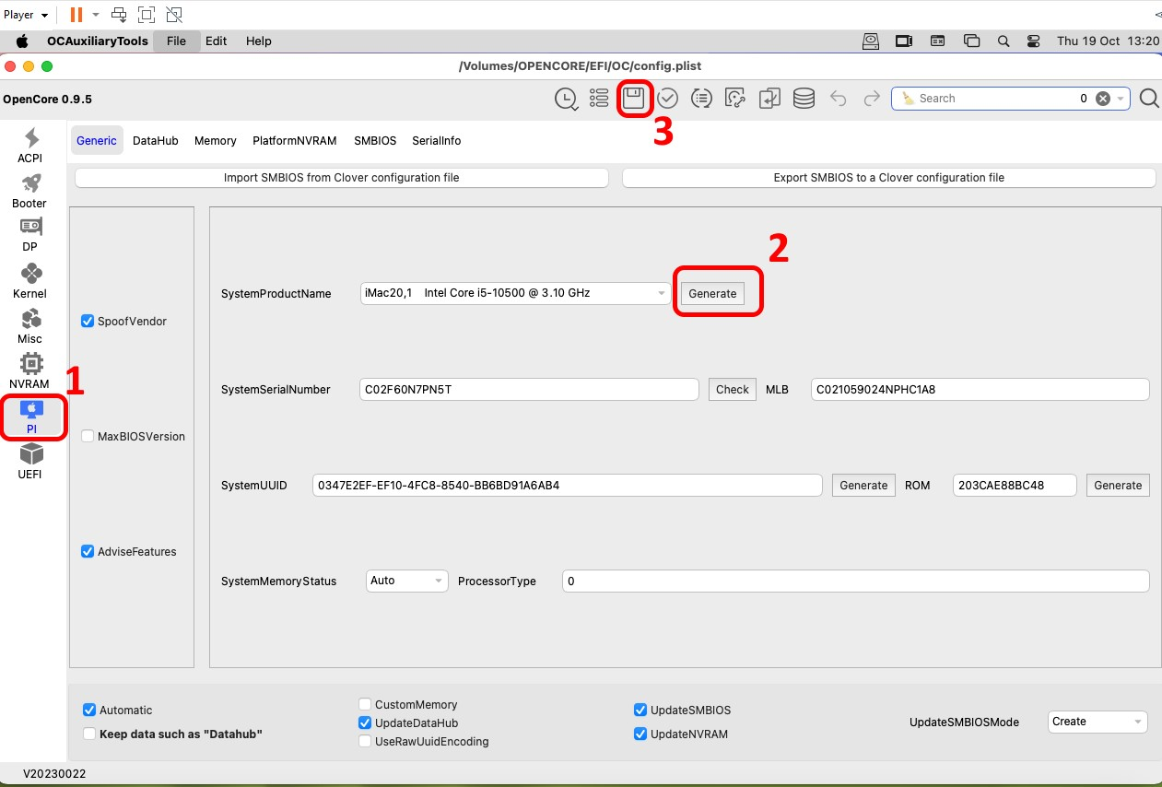This screenshot has height=787, width=1162.
Task: Click into the SystemUUID text field
Action: tap(567, 486)
